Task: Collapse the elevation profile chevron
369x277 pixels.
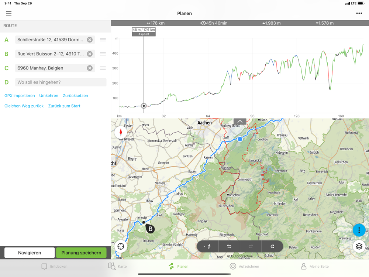Action: [240, 121]
